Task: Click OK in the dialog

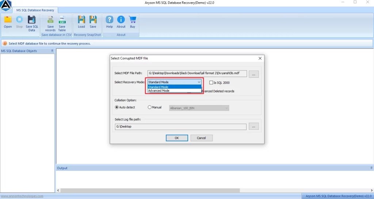Action: (x=177, y=138)
